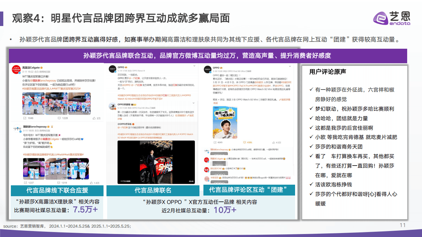Click the OPPO乔家栋 profile avatar
The image size is (422, 237).
tap(112, 106)
